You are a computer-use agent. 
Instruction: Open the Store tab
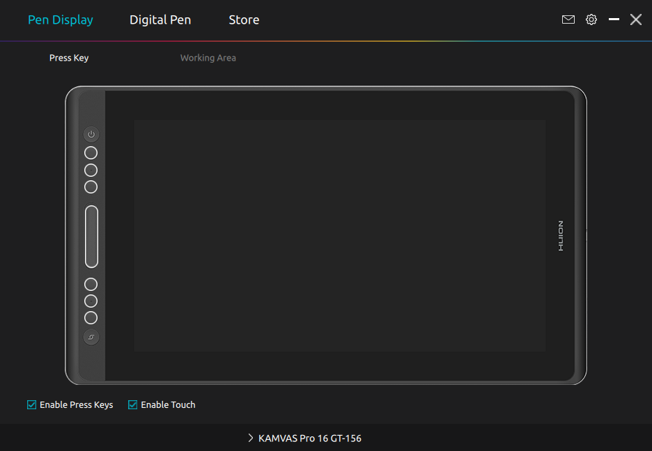[x=244, y=20]
